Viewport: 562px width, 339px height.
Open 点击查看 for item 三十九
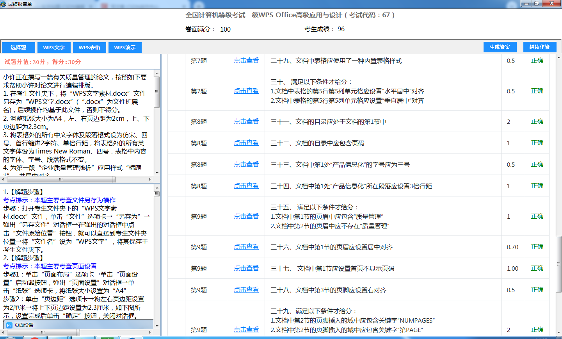pyautogui.click(x=246, y=330)
